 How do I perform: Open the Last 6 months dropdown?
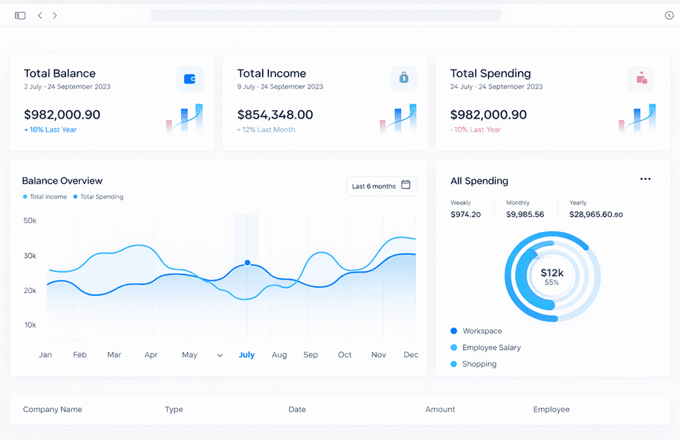pos(381,186)
